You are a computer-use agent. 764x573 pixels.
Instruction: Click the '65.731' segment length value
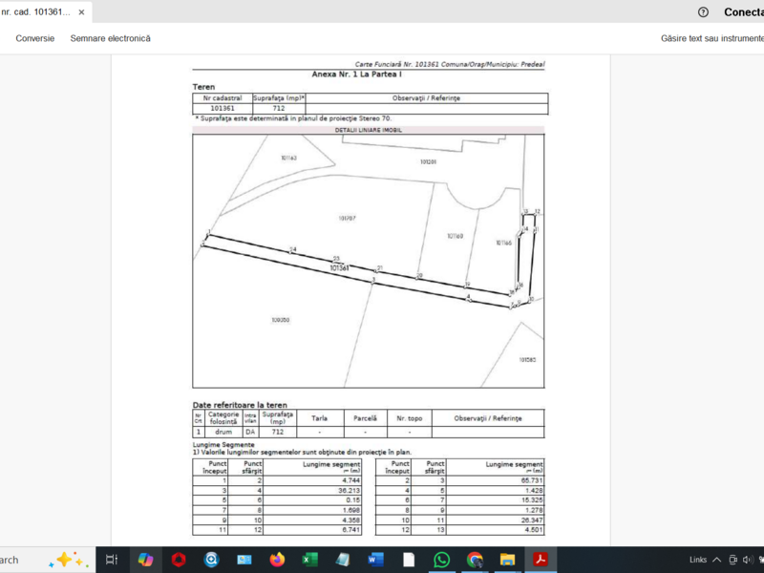pos(532,480)
